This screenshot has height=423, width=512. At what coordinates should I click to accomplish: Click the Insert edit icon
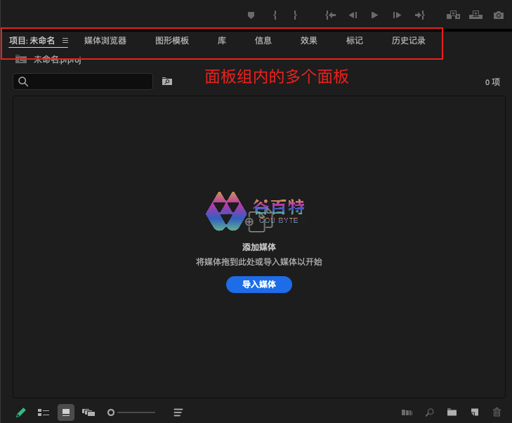coord(453,15)
